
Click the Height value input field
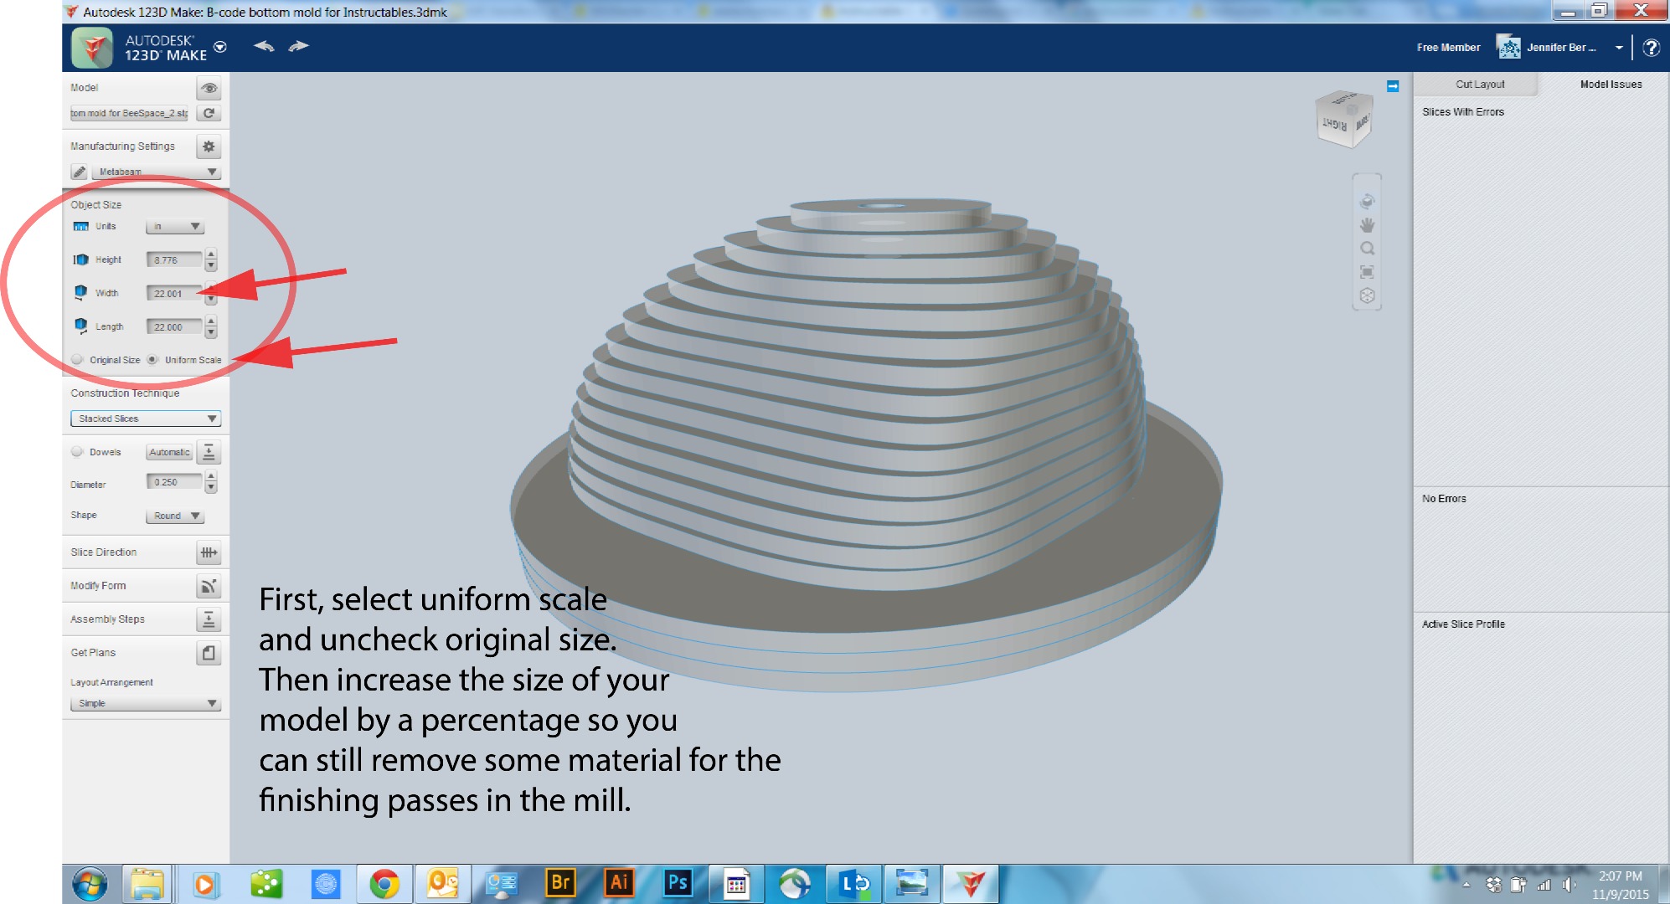[x=173, y=260]
